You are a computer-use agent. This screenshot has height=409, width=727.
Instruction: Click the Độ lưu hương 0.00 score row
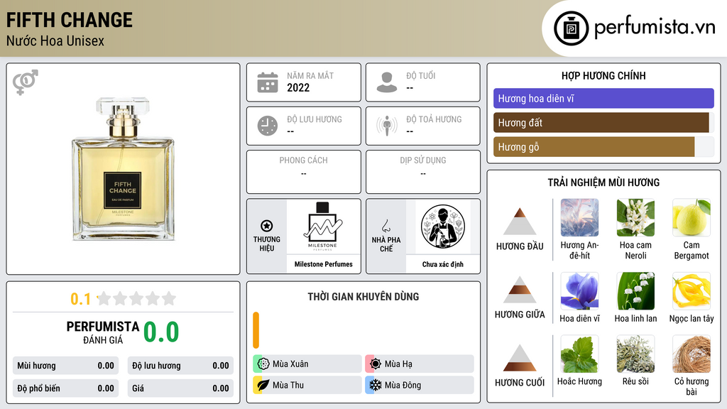click(x=180, y=366)
